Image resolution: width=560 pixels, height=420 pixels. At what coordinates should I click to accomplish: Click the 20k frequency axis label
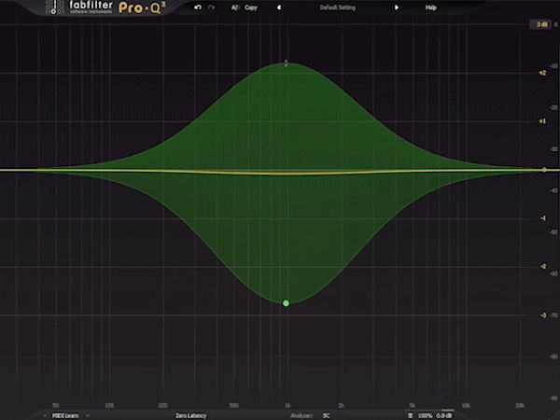[520, 405]
